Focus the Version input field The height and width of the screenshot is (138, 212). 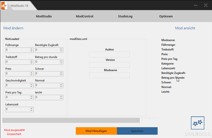coord(109,65)
